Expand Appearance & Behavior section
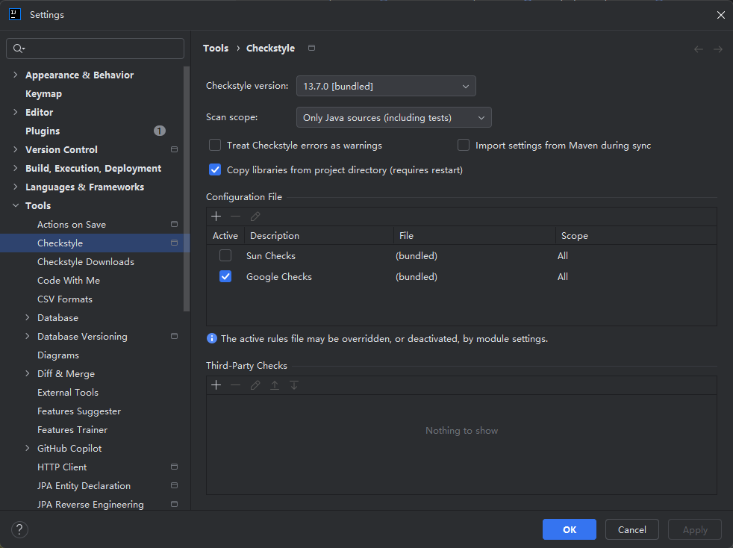733x548 pixels. 16,75
